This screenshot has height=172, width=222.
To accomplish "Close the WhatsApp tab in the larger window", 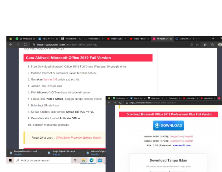I will pos(34,39).
